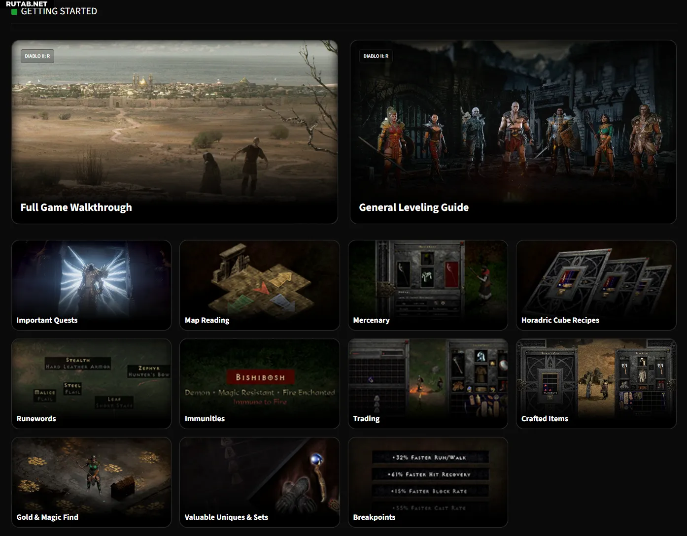Open Horadric Cube Recipes tile
The height and width of the screenshot is (536, 687).
(x=596, y=284)
